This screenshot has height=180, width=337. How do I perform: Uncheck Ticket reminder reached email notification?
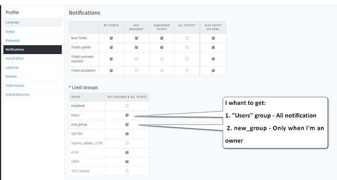pos(213,59)
